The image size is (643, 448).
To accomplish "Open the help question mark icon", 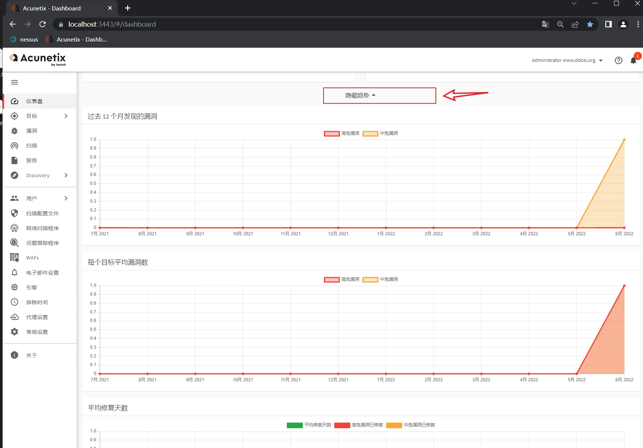I will coord(618,60).
